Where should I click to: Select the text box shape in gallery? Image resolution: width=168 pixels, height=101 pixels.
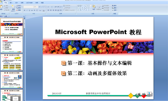(78, 6)
